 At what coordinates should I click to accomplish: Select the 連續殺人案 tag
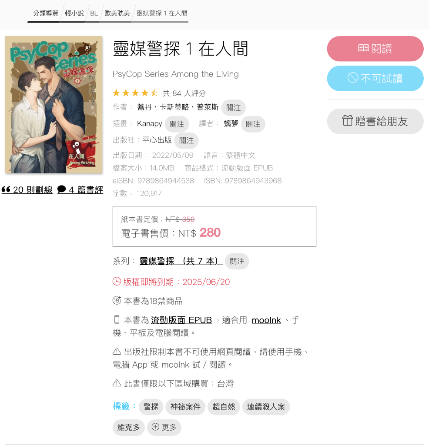point(266,407)
